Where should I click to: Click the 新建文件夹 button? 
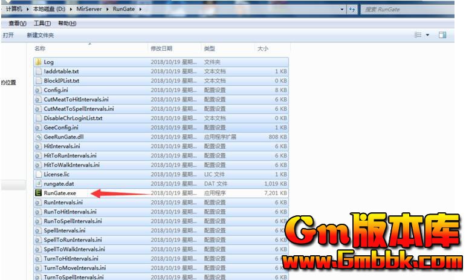[x=40, y=36]
